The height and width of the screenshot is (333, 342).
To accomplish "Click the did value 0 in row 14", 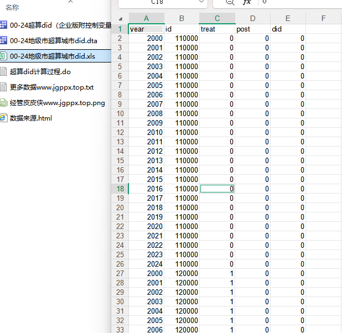I will pos(288,151).
